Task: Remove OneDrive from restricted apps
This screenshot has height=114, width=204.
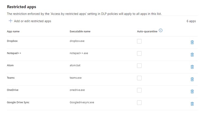Action: click(x=192, y=91)
